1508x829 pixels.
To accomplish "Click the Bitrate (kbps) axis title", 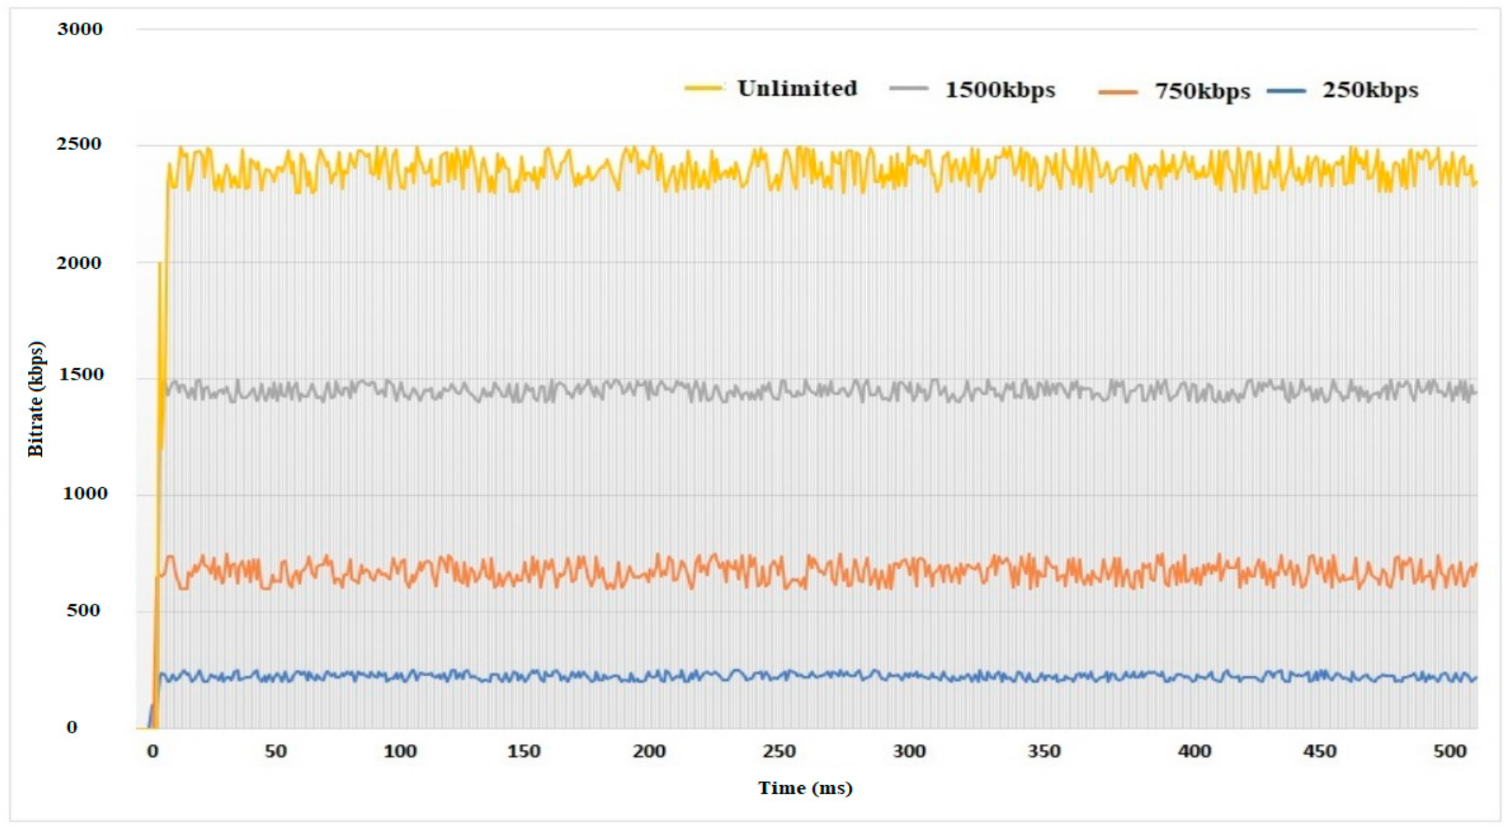I will point(36,399).
